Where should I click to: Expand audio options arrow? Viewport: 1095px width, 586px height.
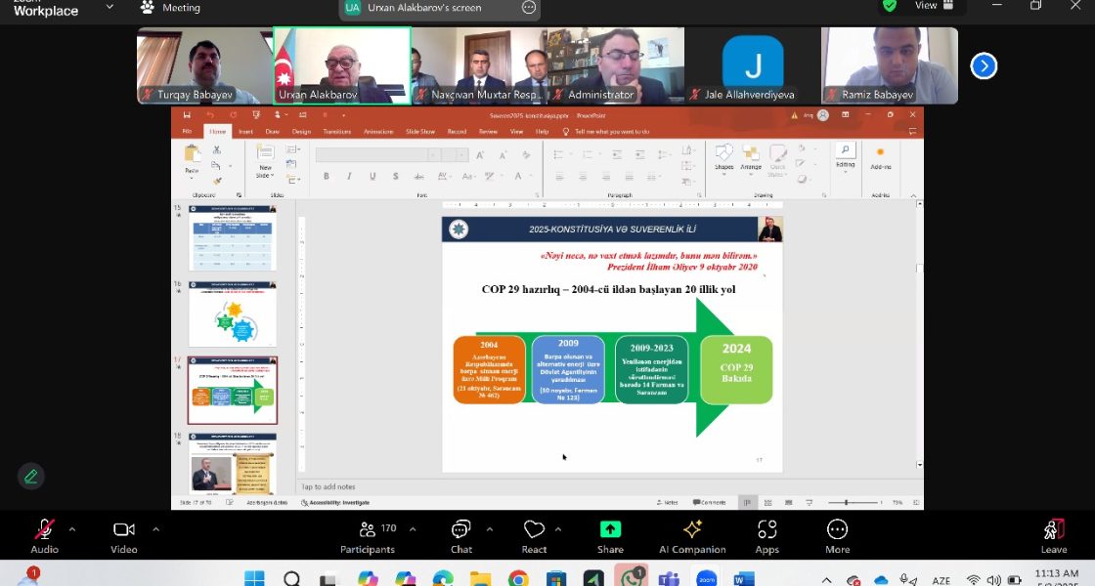tap(72, 529)
